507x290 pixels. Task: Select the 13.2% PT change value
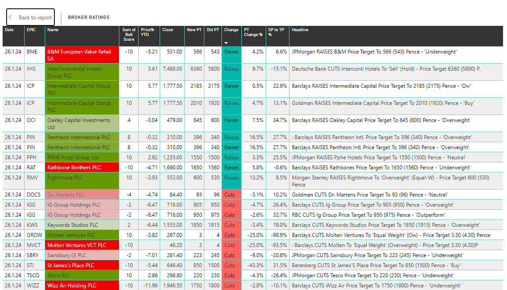point(257,178)
